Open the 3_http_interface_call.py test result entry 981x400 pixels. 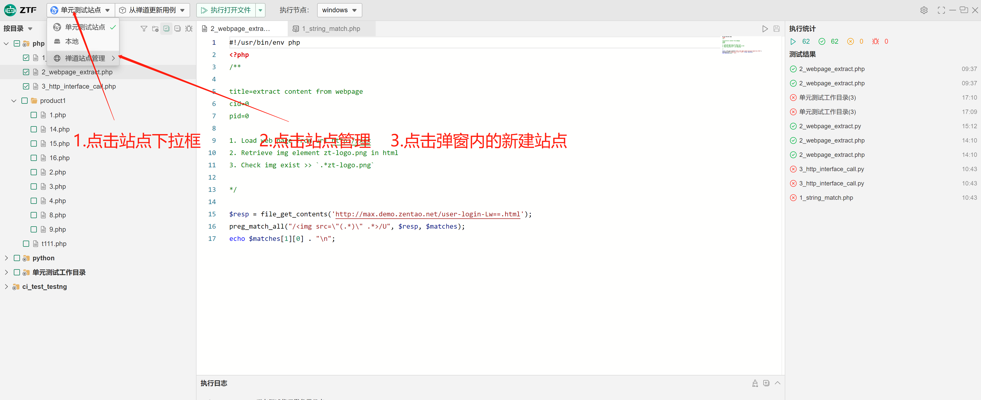pos(831,169)
